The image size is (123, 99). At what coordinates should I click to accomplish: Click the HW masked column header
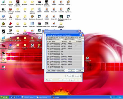click(79, 42)
